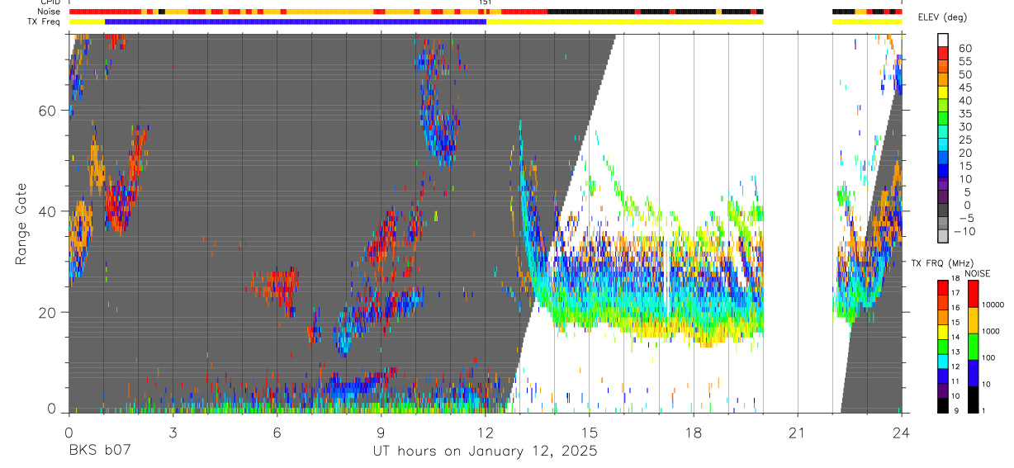Image resolution: width=1014 pixels, height=468 pixels.
Task: Click the '24' tick on the UT hours axis
Action: 902,432
